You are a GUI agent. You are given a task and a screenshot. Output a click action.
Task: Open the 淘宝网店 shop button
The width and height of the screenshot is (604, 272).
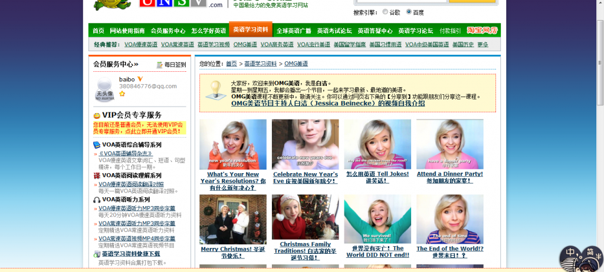(482, 31)
